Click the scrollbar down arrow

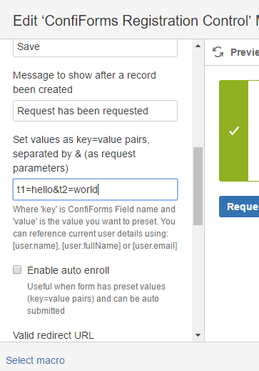[x=198, y=335]
